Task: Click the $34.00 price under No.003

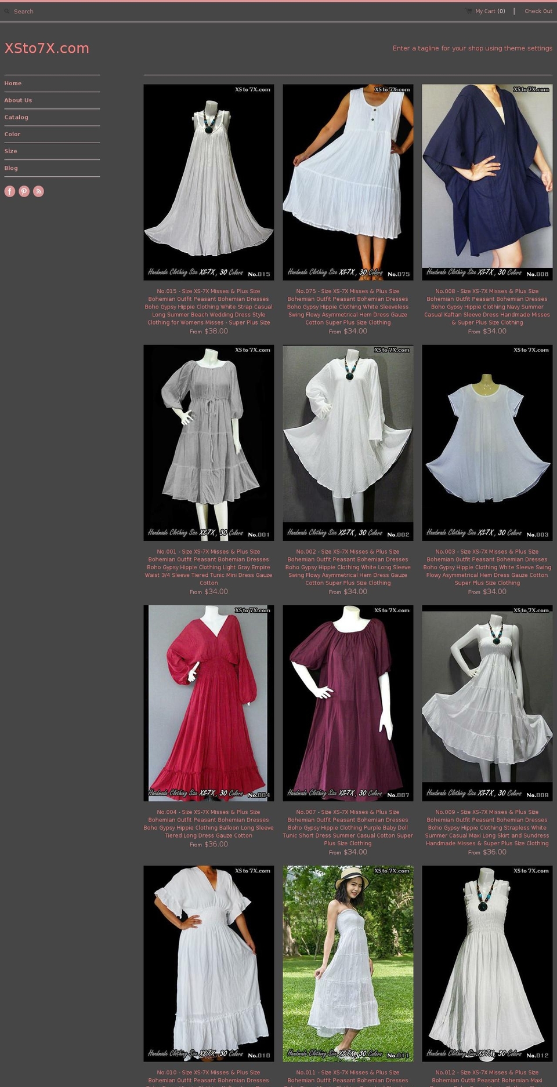Action: 494,591
